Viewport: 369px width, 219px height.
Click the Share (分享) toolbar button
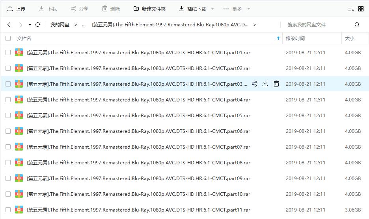[80, 9]
